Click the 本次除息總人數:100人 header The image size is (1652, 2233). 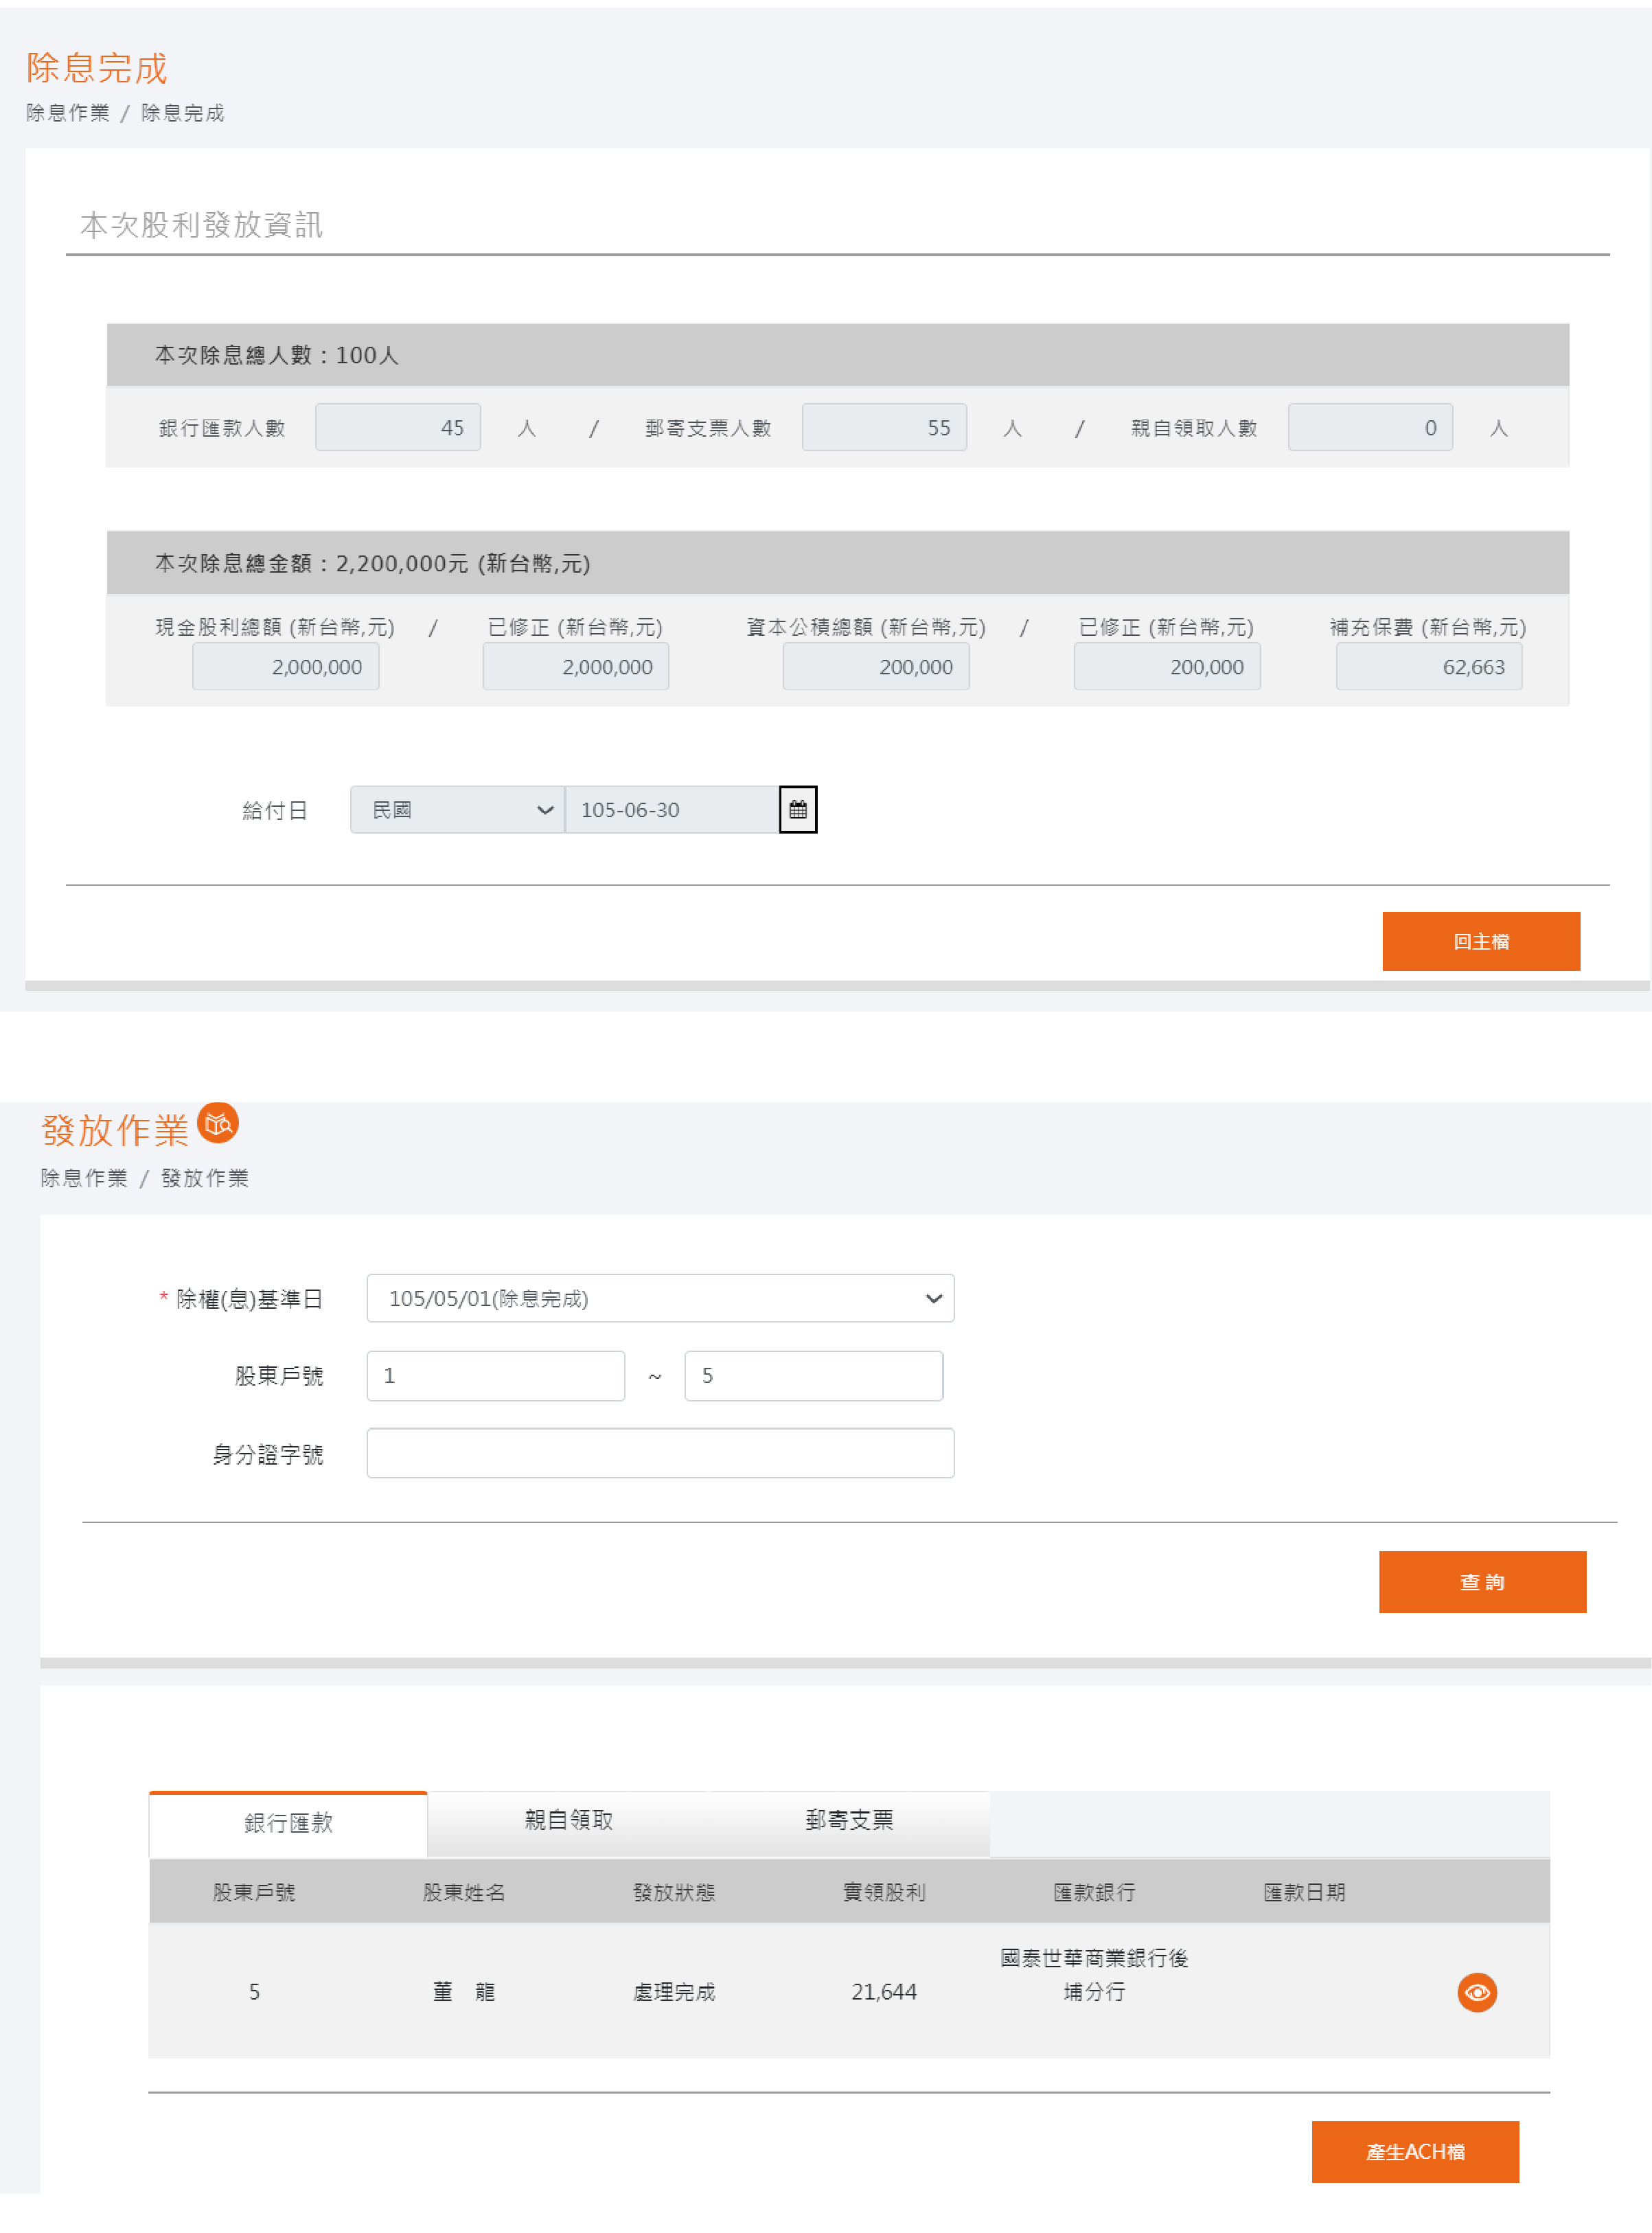coord(277,355)
